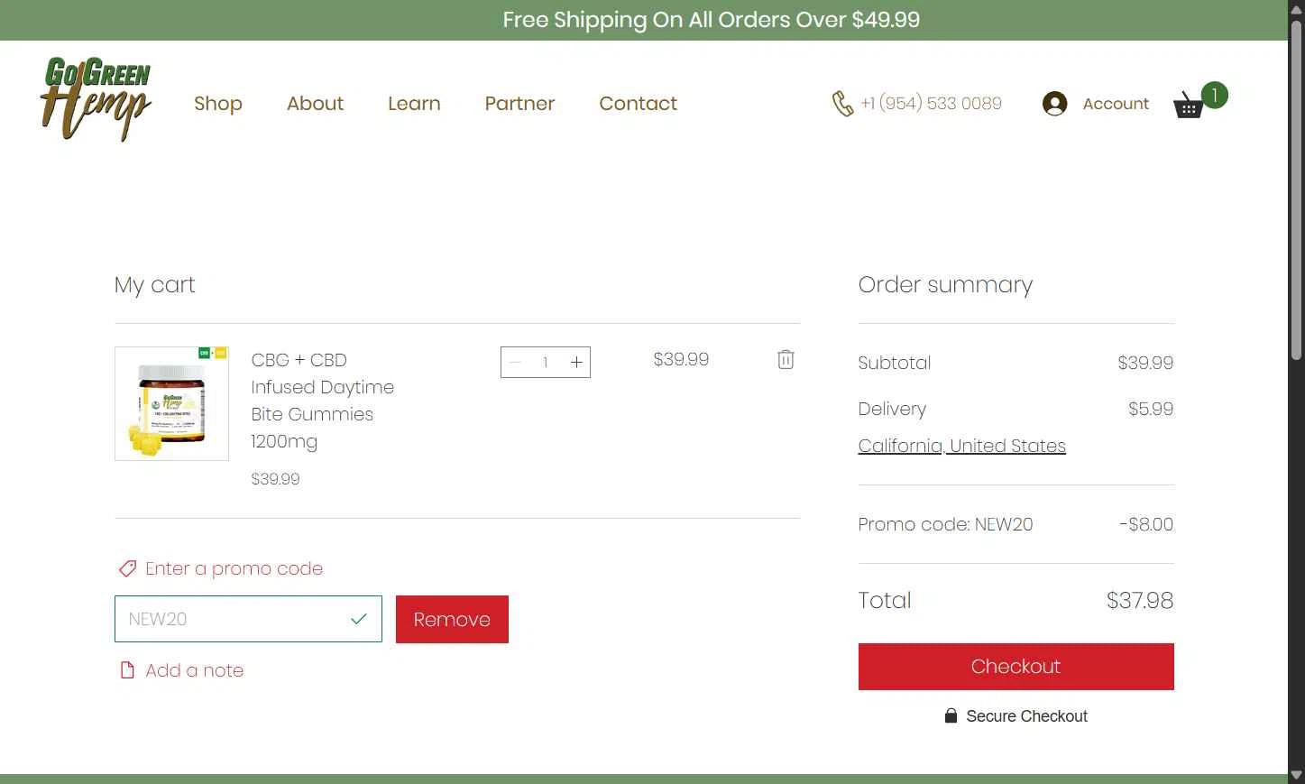Open the Shop menu
Screen dimensions: 1305x784
tap(218, 104)
